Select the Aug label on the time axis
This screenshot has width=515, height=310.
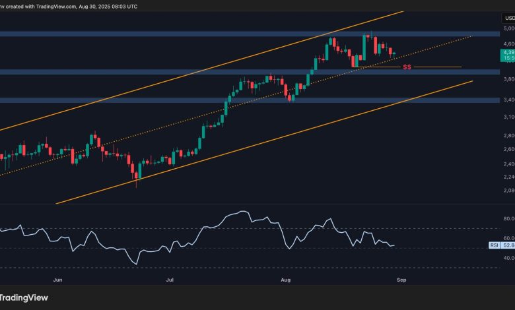tap(286, 280)
